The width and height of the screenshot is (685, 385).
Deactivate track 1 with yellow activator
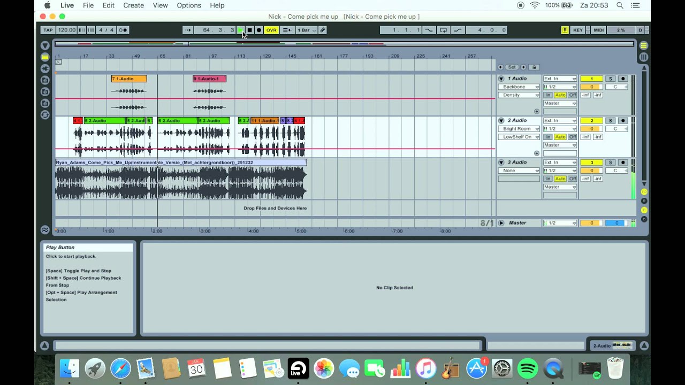pyautogui.click(x=591, y=79)
